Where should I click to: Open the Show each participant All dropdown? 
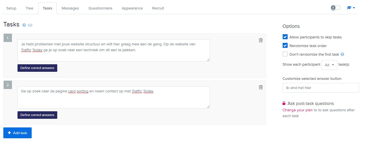329,65
